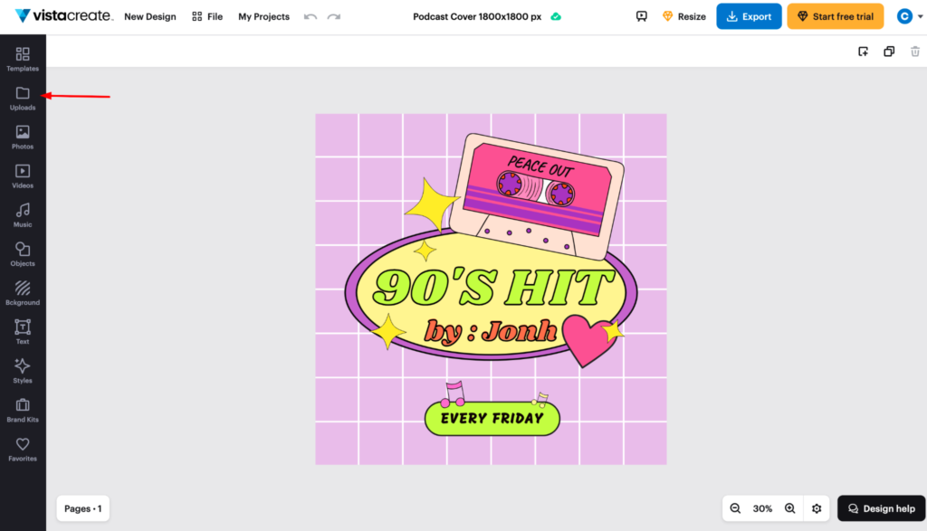
Task: Open the File menu
Action: [x=207, y=16]
